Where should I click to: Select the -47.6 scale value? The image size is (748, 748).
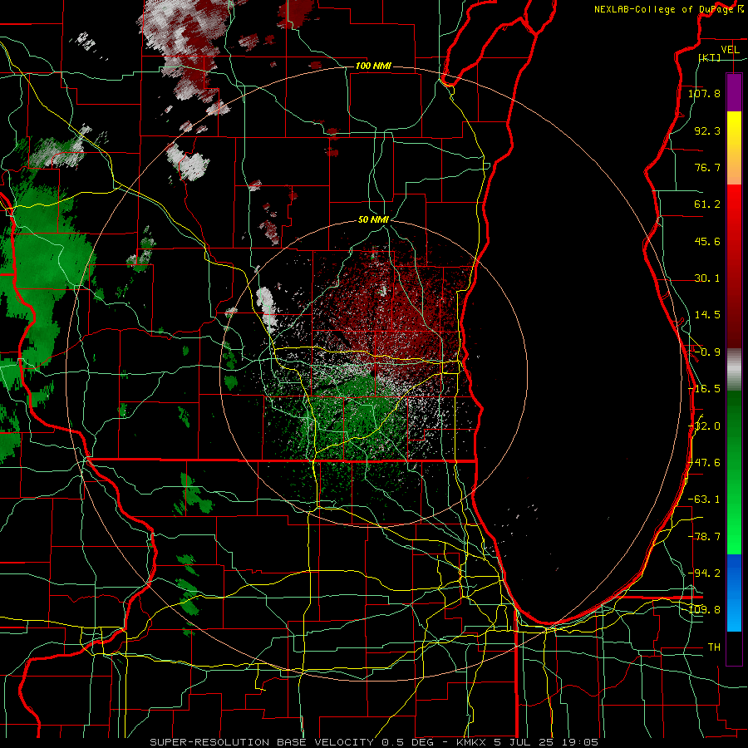[x=704, y=463]
